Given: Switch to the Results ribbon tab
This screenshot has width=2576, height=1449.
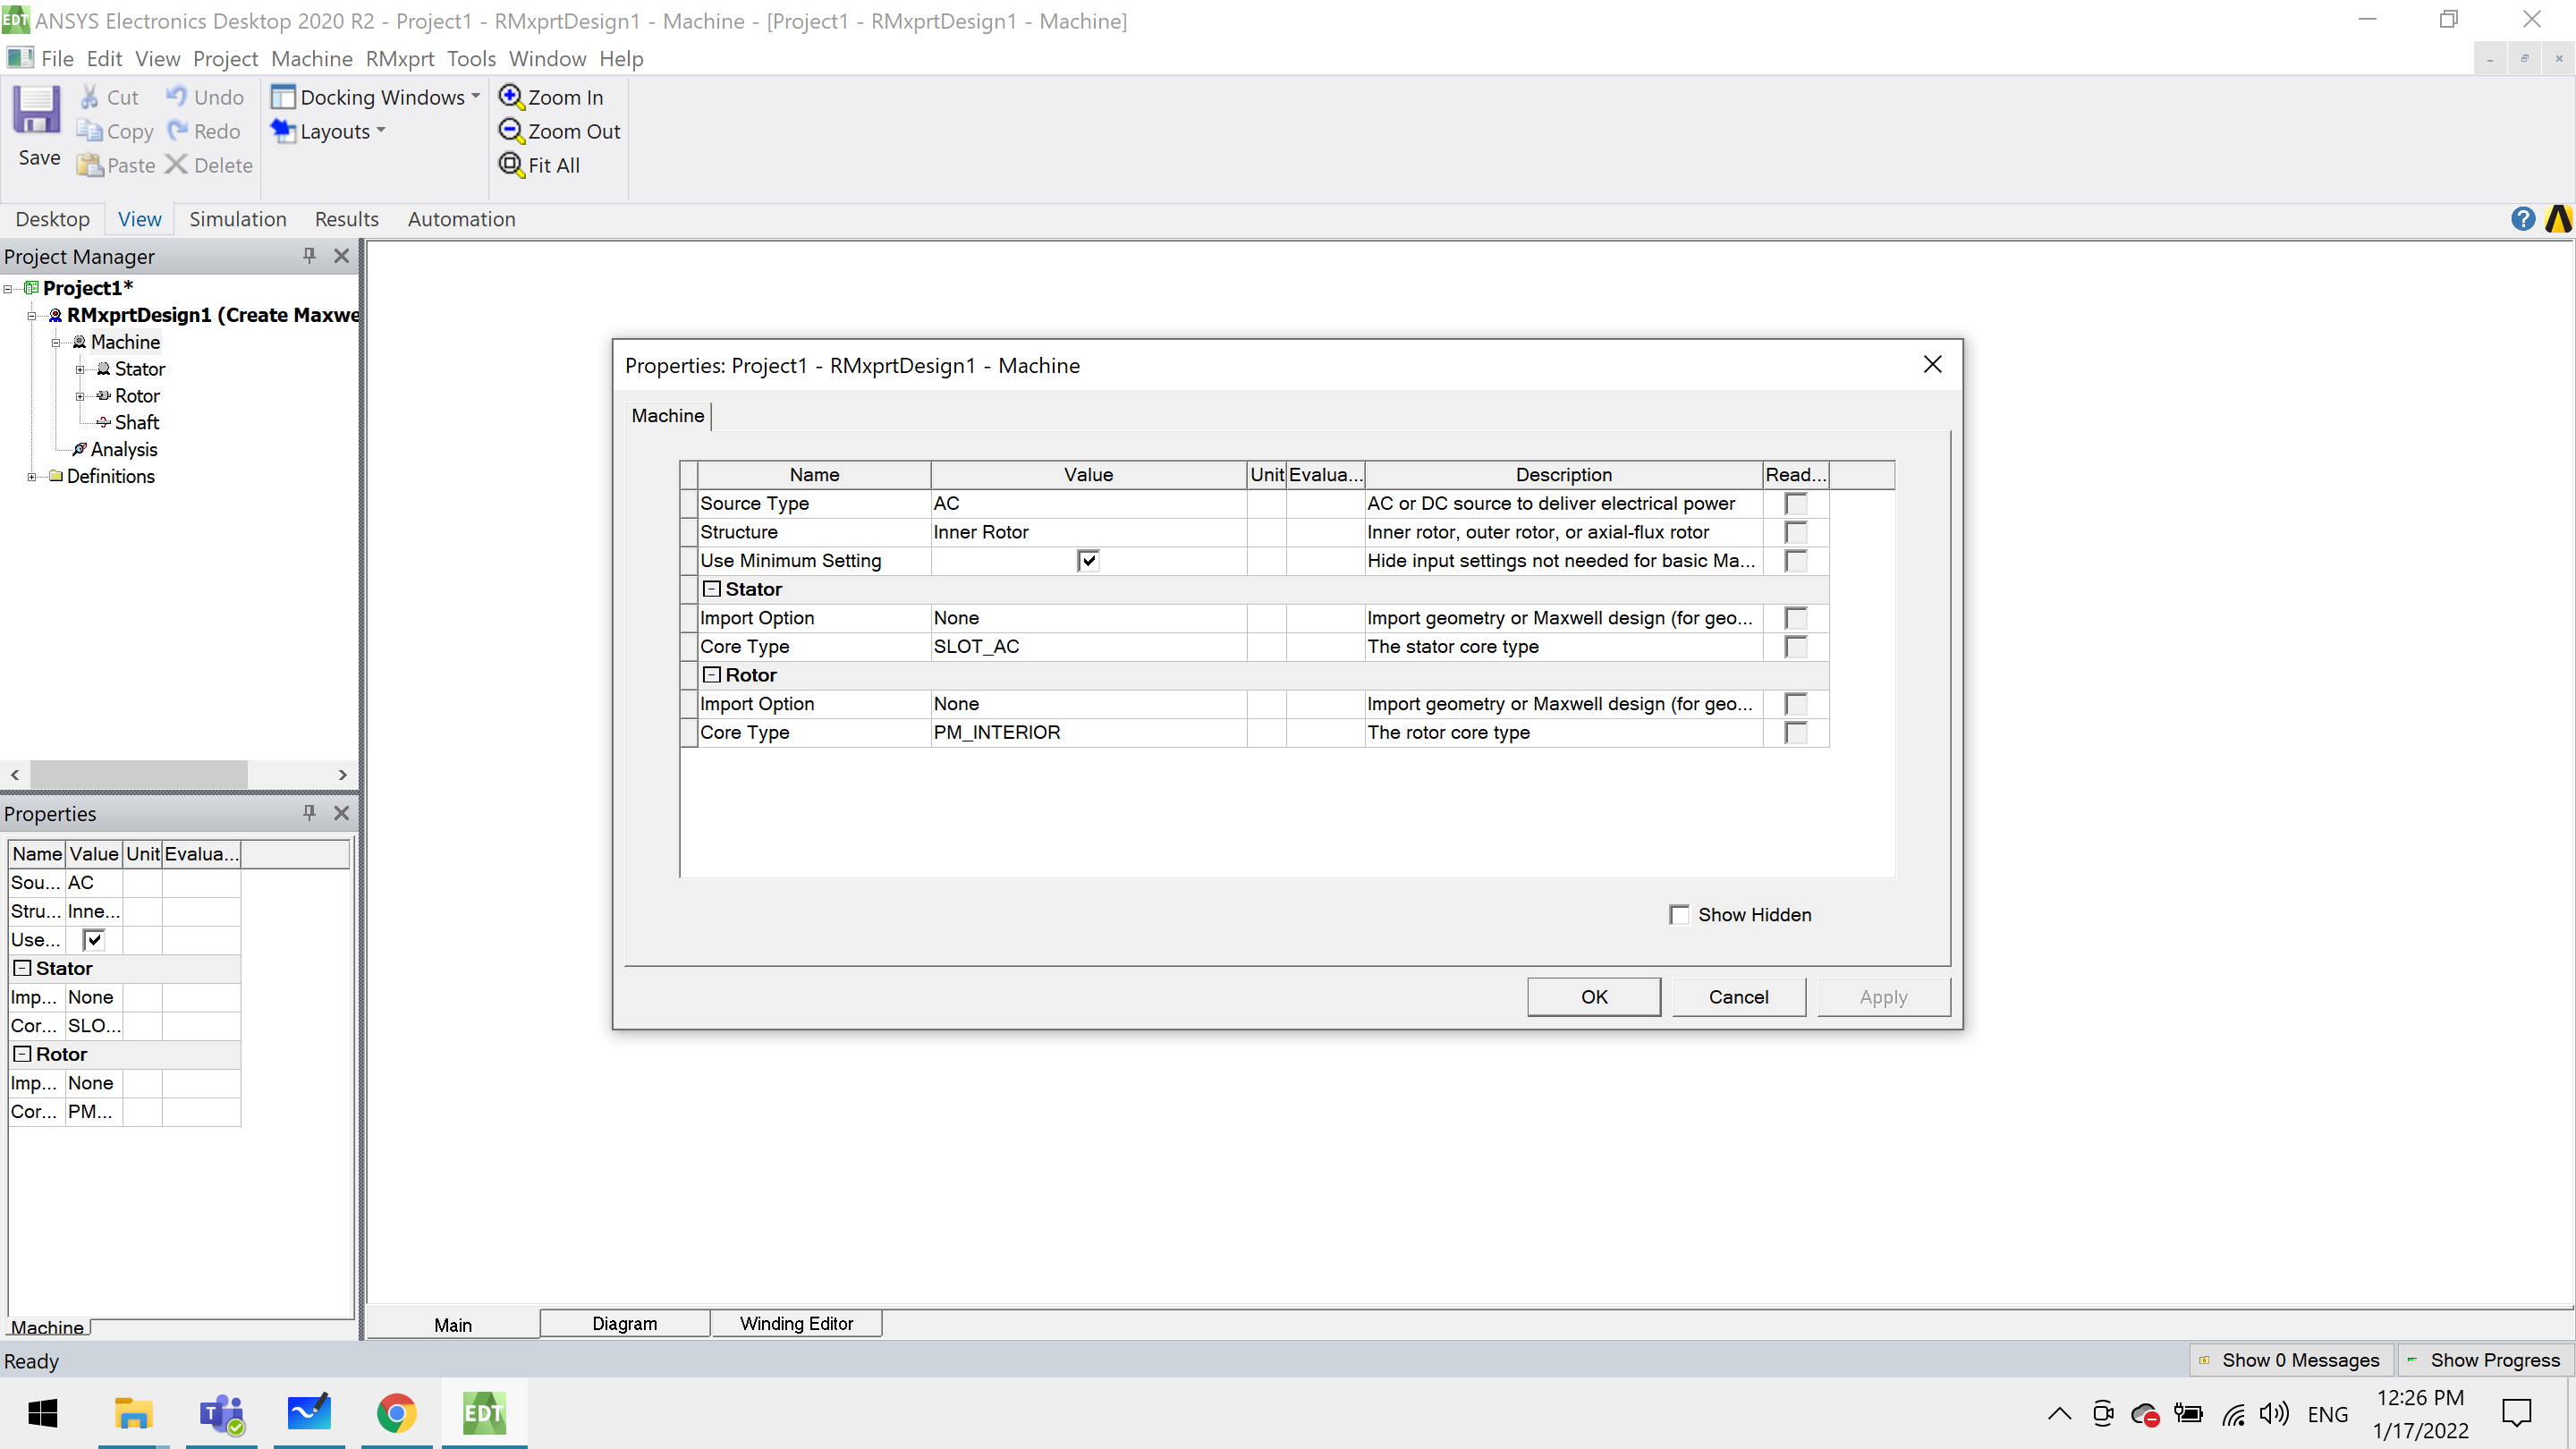Looking at the screenshot, I should (347, 219).
